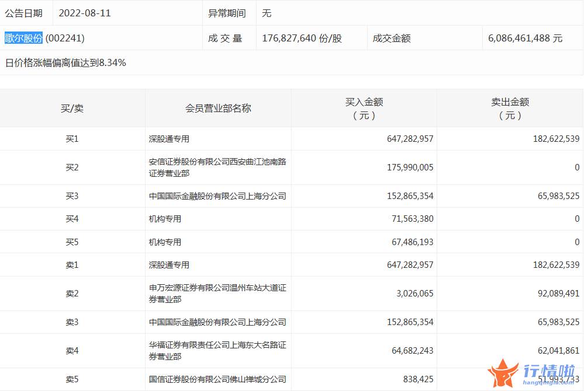
Task: Click the 会员营业部名称 column header
Action: (218, 108)
